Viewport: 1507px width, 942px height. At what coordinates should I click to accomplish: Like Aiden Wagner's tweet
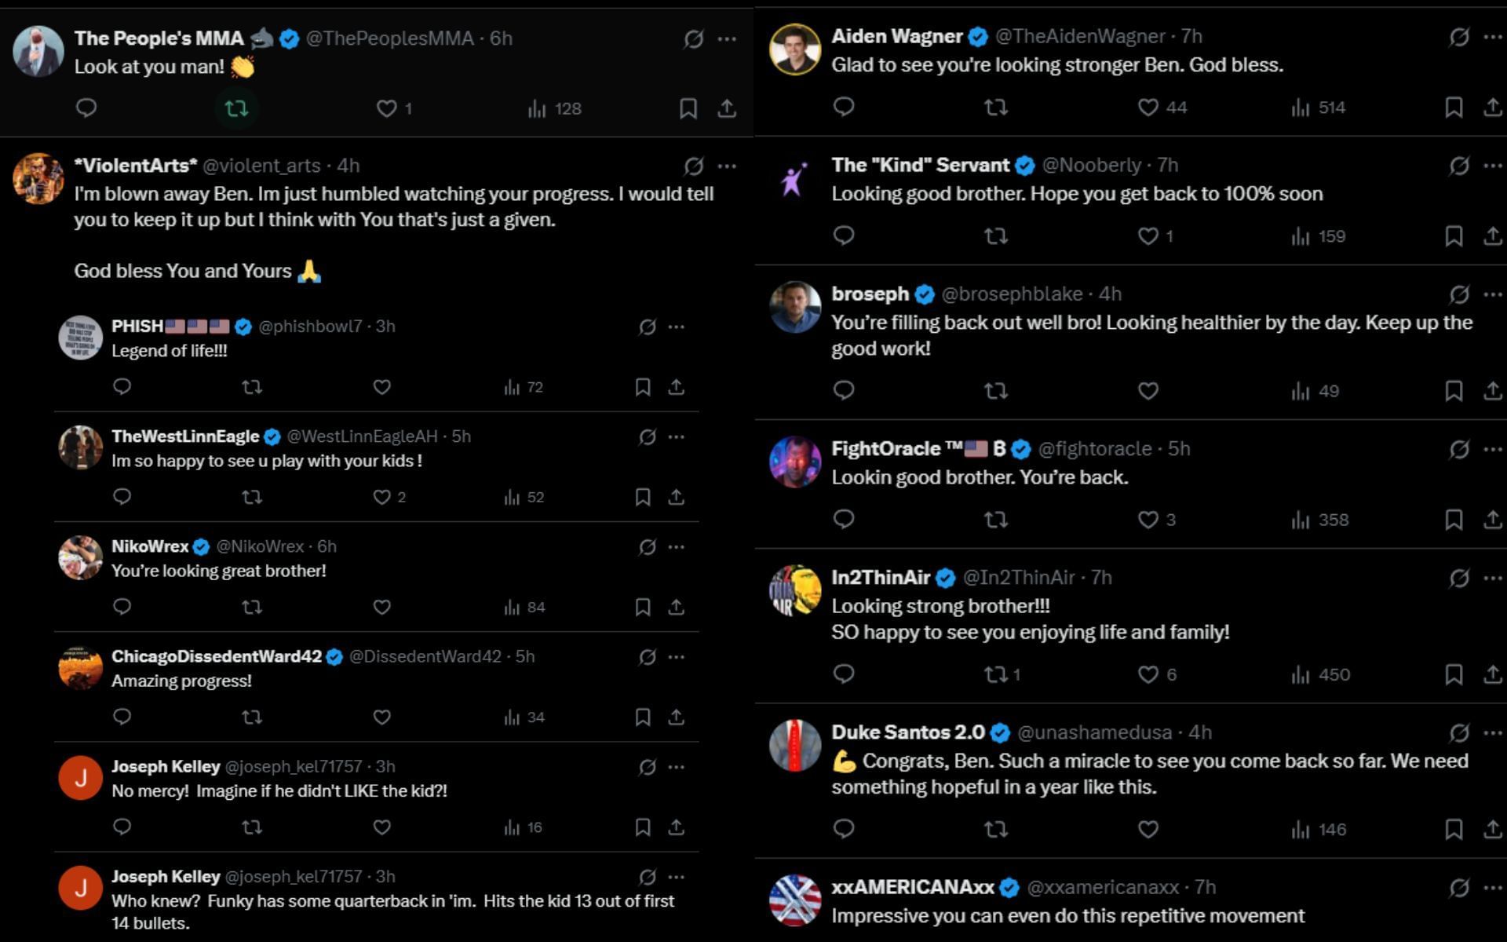pyautogui.click(x=1148, y=108)
